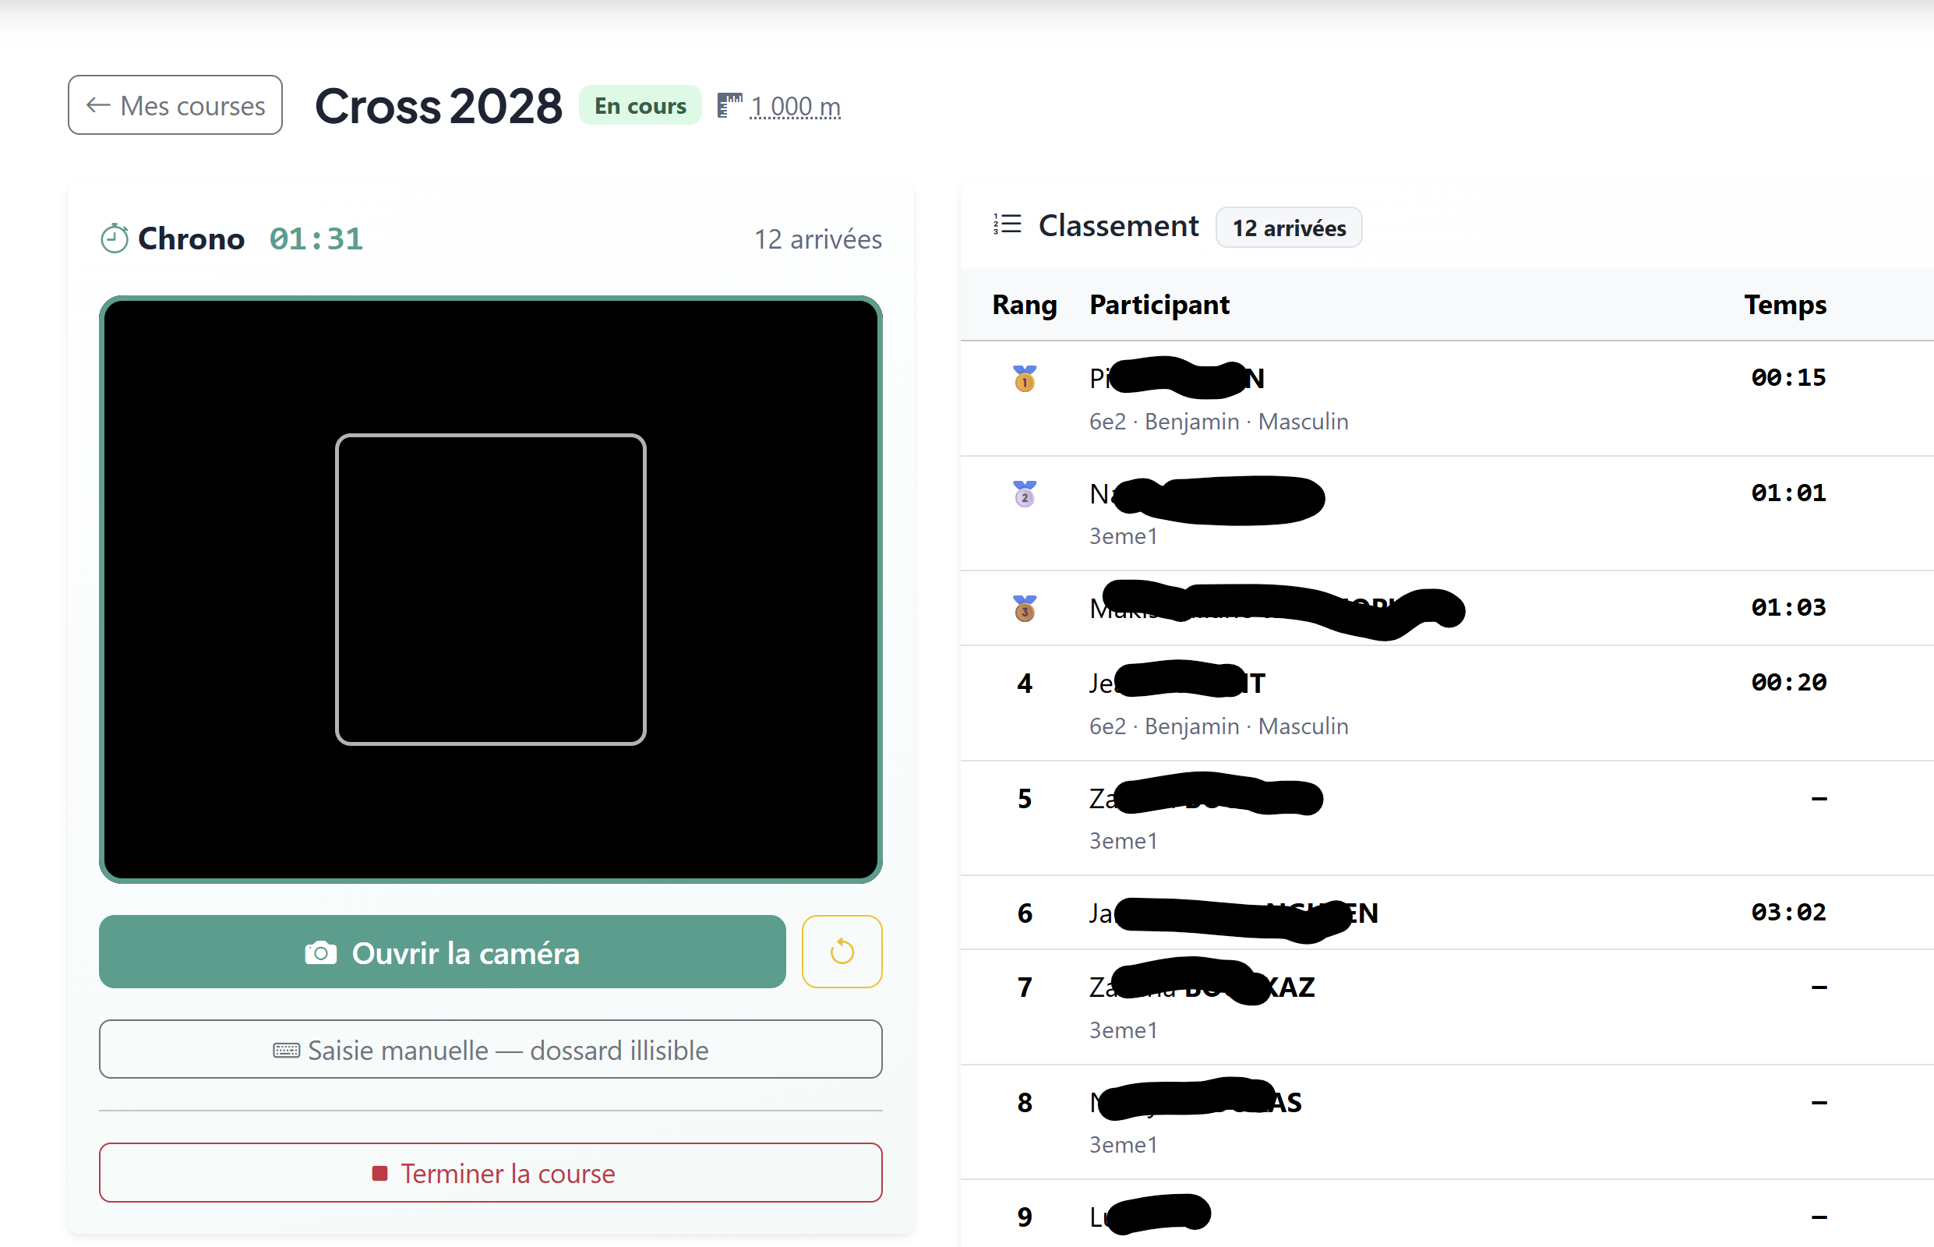This screenshot has width=1934, height=1247.
Task: Select the time 01:01 in the ranking
Action: coord(1788,493)
